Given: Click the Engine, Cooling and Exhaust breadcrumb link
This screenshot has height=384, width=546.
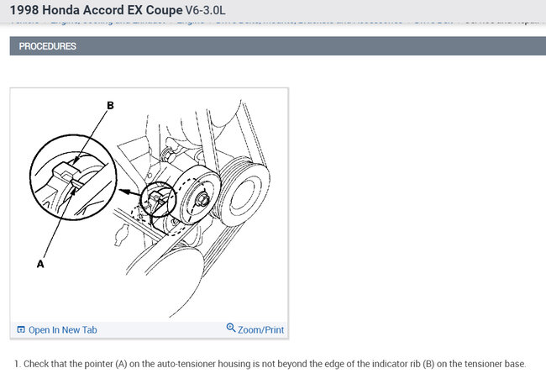Looking at the screenshot, I should tap(108, 21).
